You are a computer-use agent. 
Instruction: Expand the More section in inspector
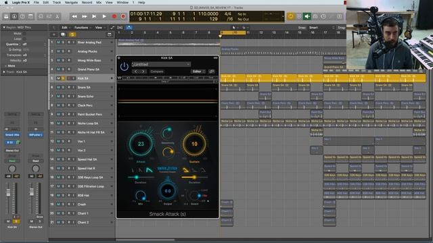click(x=10, y=66)
